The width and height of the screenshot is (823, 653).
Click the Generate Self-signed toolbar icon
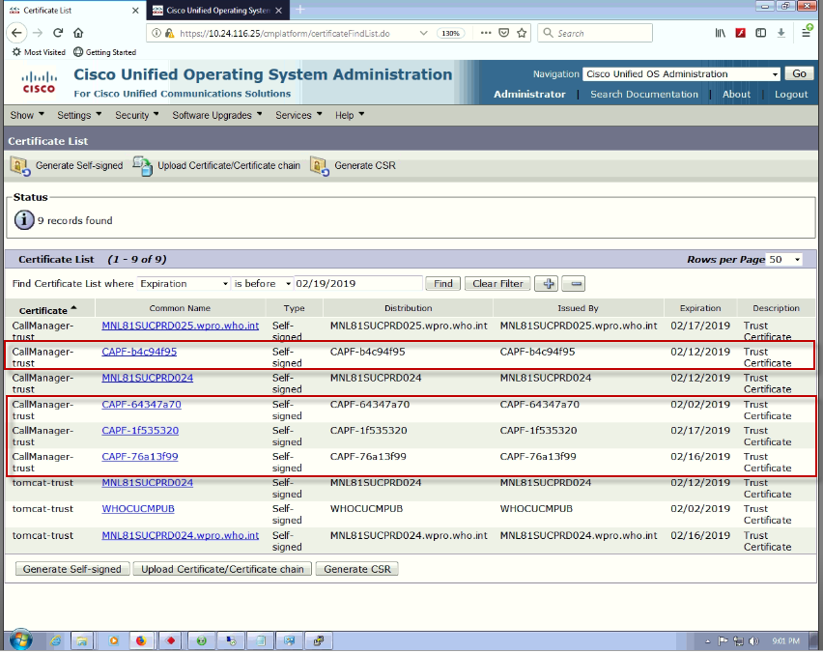(20, 166)
